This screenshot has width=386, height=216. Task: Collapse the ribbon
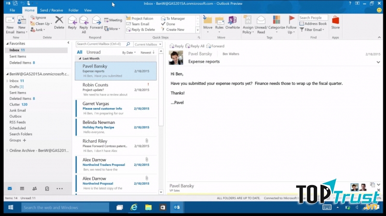pos(379,38)
